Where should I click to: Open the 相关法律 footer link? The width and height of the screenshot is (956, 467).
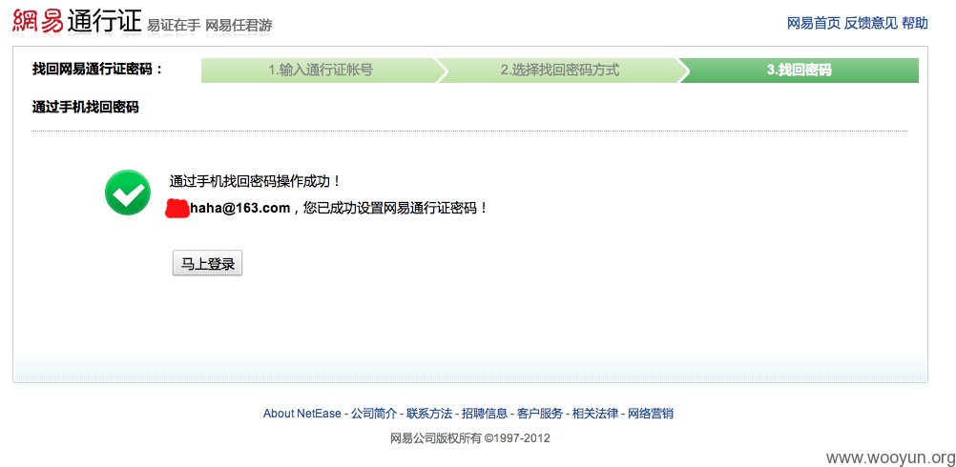[x=595, y=414]
